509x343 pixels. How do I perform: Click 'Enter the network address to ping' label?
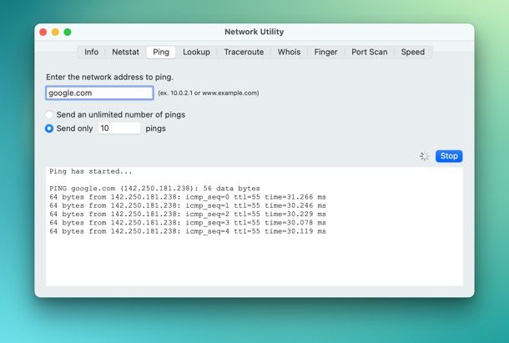pos(109,78)
